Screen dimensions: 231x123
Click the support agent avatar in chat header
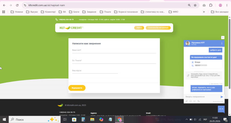[x=188, y=43]
